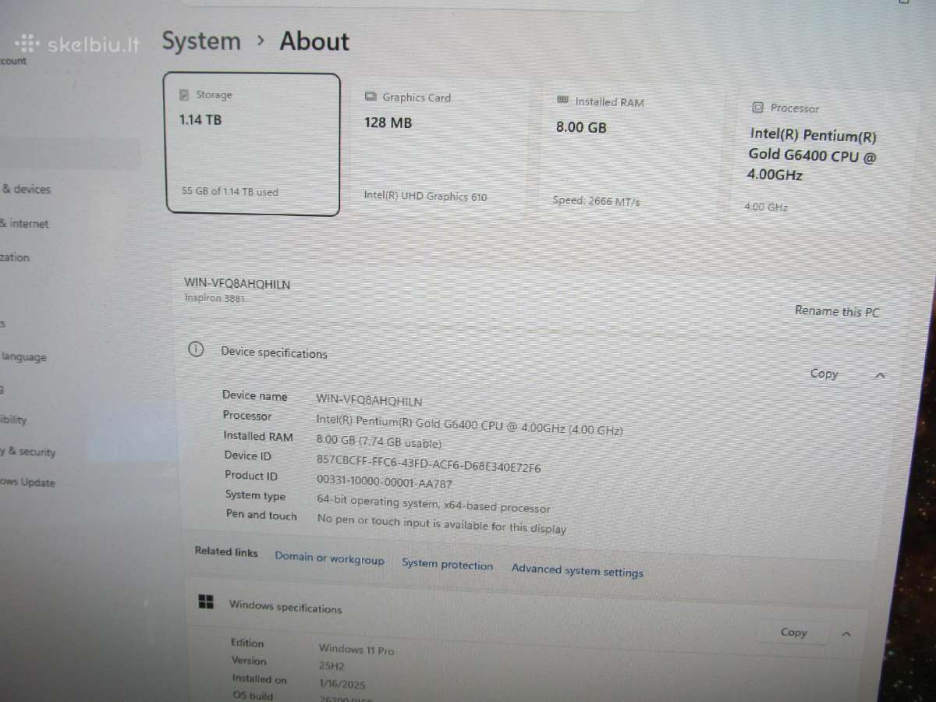Open the 'language' sidebar item
The image size is (936, 702).
(x=23, y=357)
